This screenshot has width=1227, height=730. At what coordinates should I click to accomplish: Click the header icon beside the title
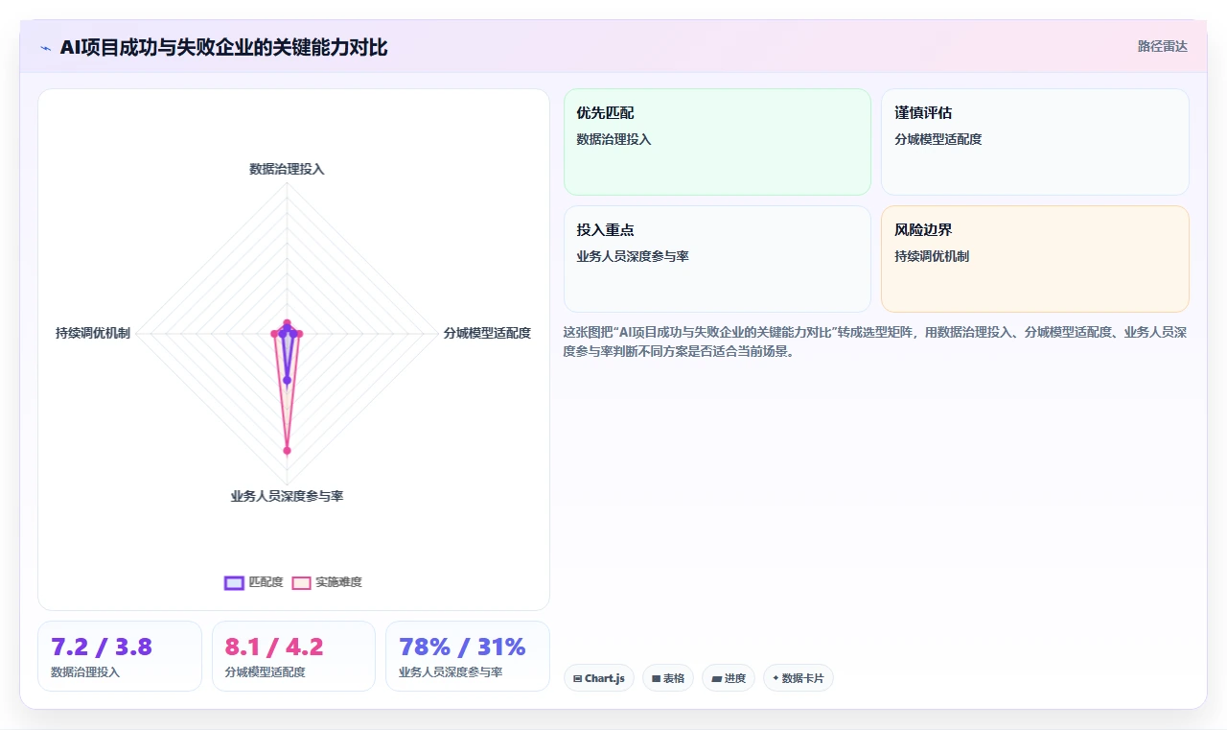(46, 48)
